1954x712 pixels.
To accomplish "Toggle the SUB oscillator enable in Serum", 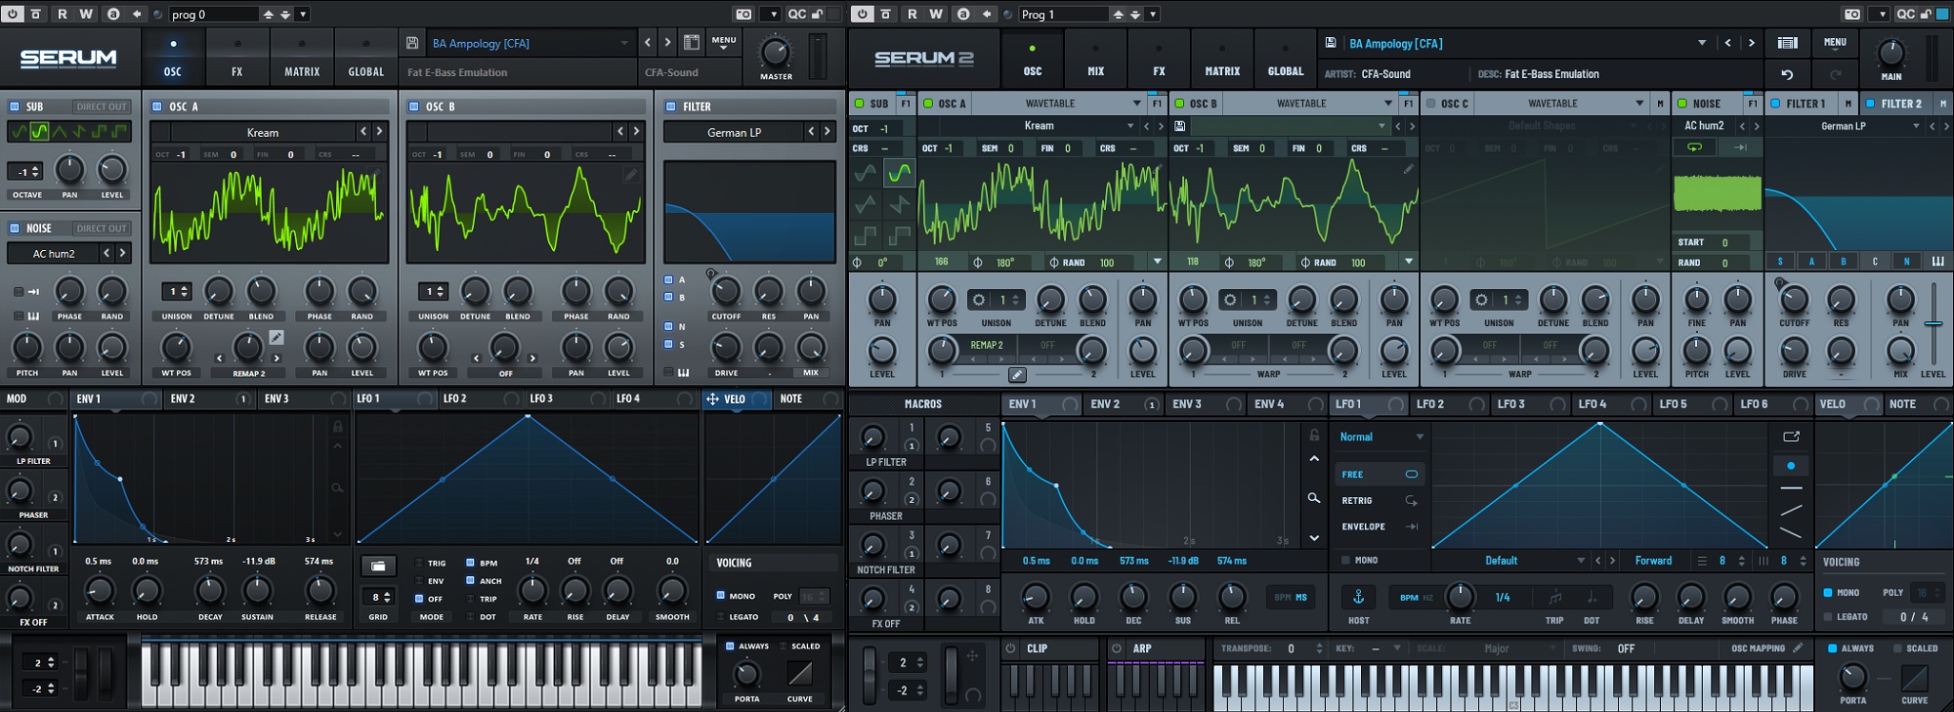I will tap(14, 106).
